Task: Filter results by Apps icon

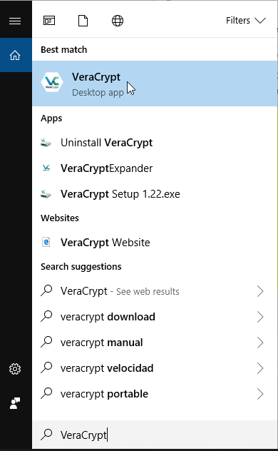Action: pyautogui.click(x=49, y=21)
